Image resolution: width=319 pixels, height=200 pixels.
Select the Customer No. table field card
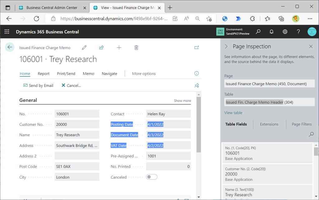tap(267, 174)
